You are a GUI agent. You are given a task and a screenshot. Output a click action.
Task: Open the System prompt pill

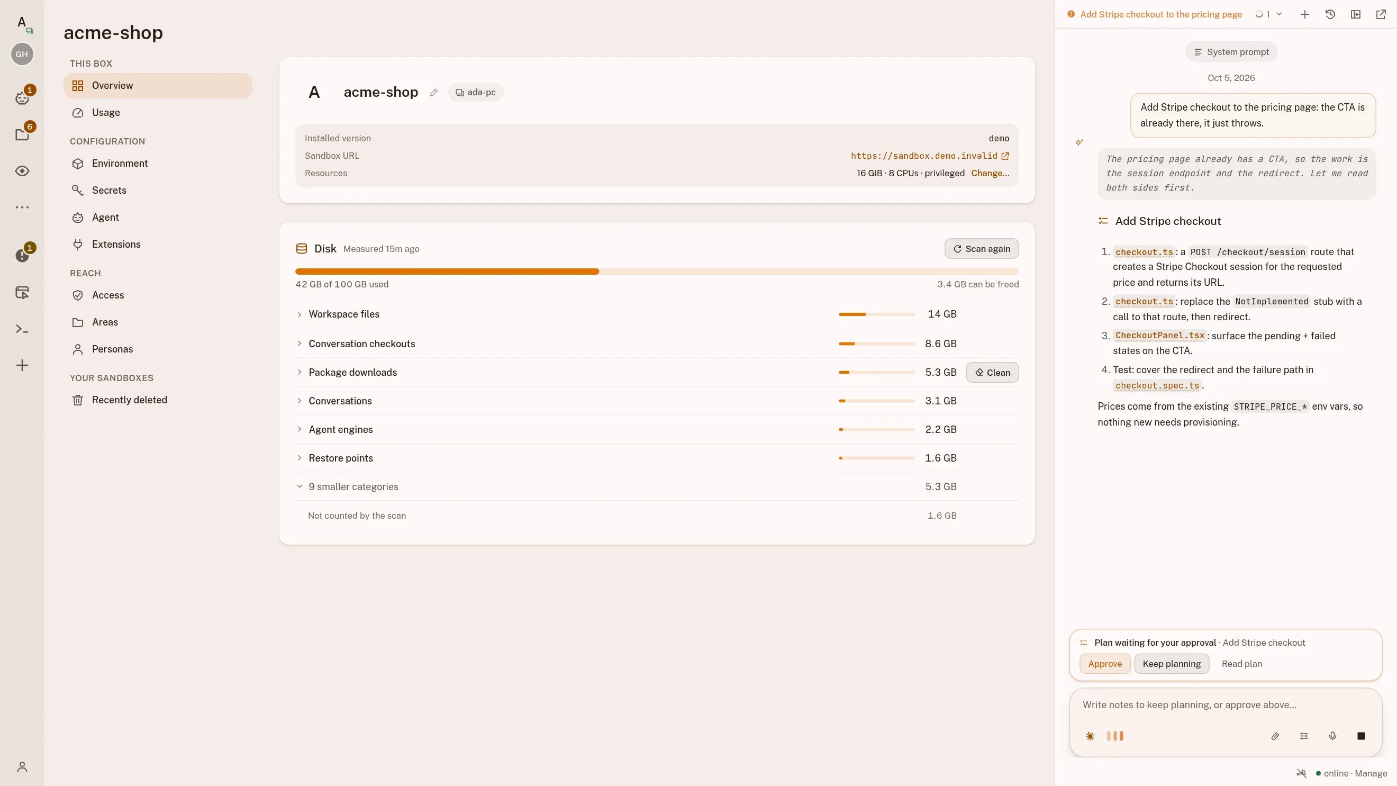coord(1231,52)
